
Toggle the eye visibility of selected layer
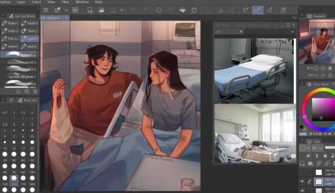(x=302, y=182)
